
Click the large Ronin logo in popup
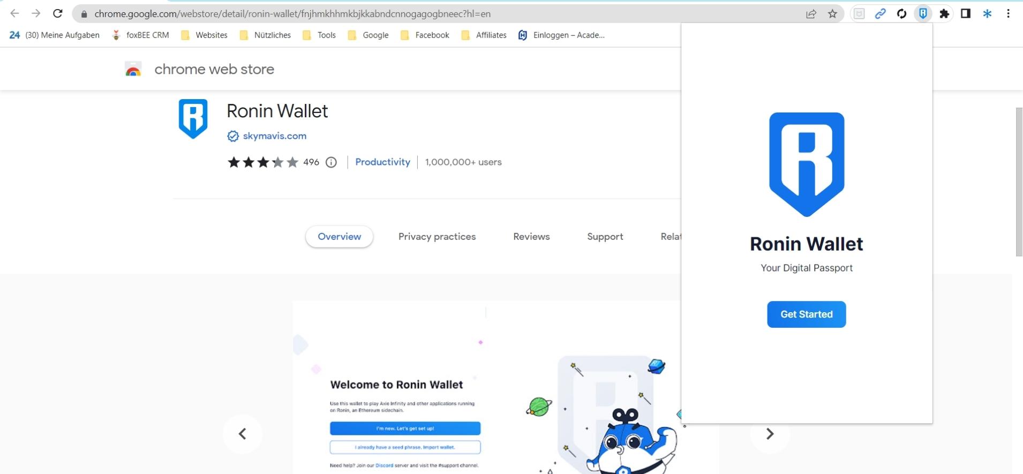(x=807, y=164)
